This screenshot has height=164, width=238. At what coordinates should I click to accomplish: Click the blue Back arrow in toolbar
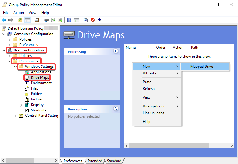4,20
